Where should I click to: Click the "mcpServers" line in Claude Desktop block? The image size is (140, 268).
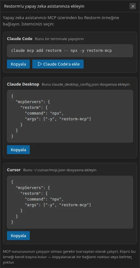tap(33, 102)
